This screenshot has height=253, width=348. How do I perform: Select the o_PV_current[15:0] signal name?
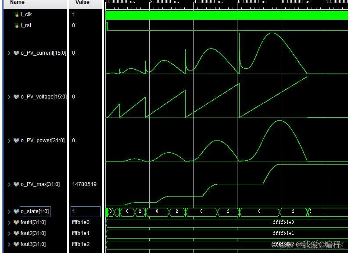coord(43,53)
